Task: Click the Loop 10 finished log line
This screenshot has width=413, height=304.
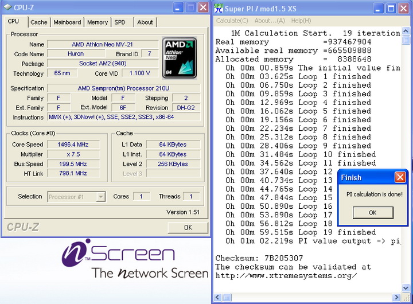Action: click(x=301, y=154)
